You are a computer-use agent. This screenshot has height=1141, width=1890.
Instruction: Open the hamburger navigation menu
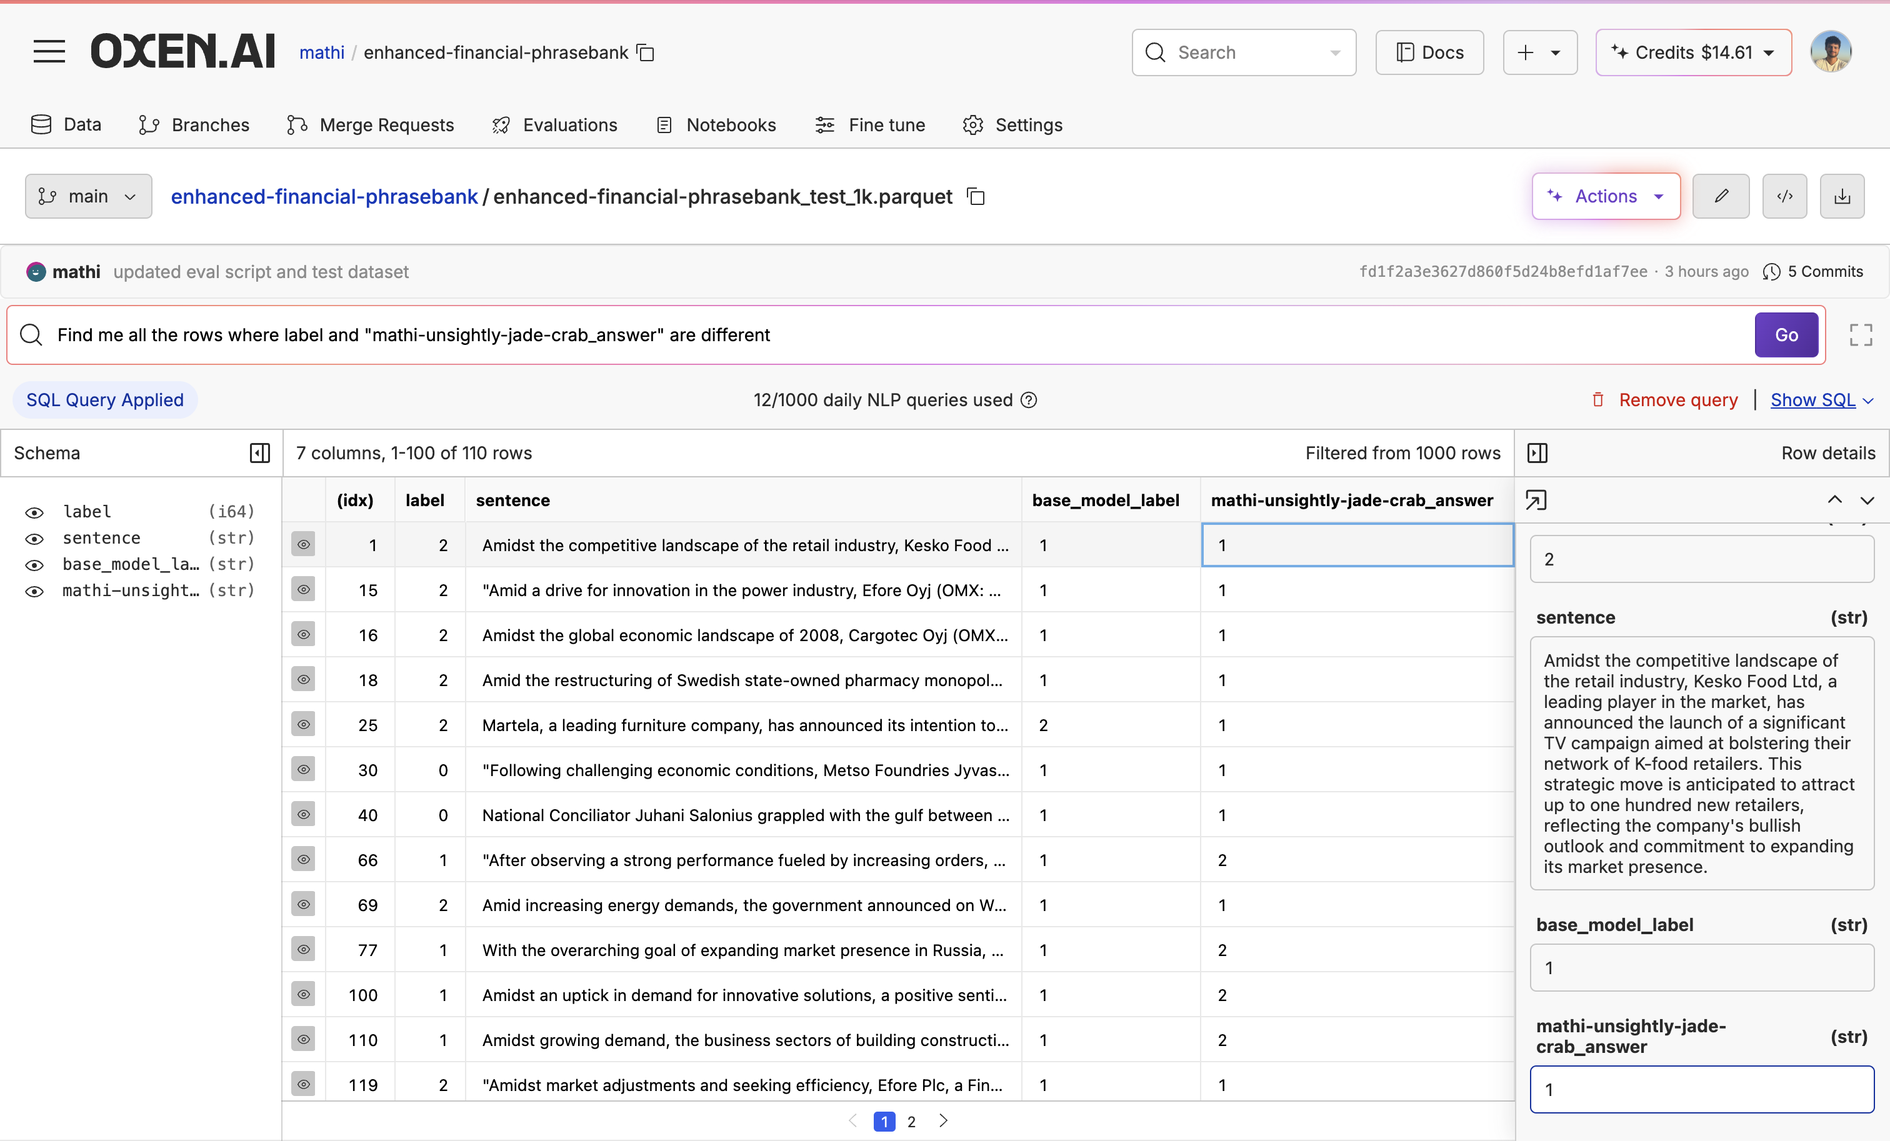(x=49, y=52)
